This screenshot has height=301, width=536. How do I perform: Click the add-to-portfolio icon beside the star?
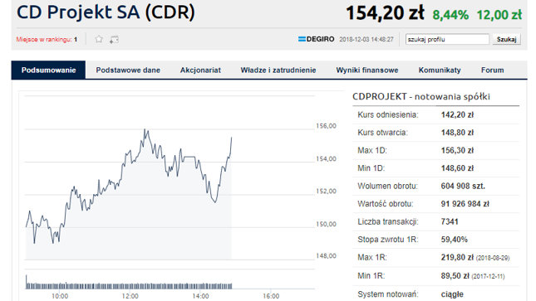click(x=114, y=40)
